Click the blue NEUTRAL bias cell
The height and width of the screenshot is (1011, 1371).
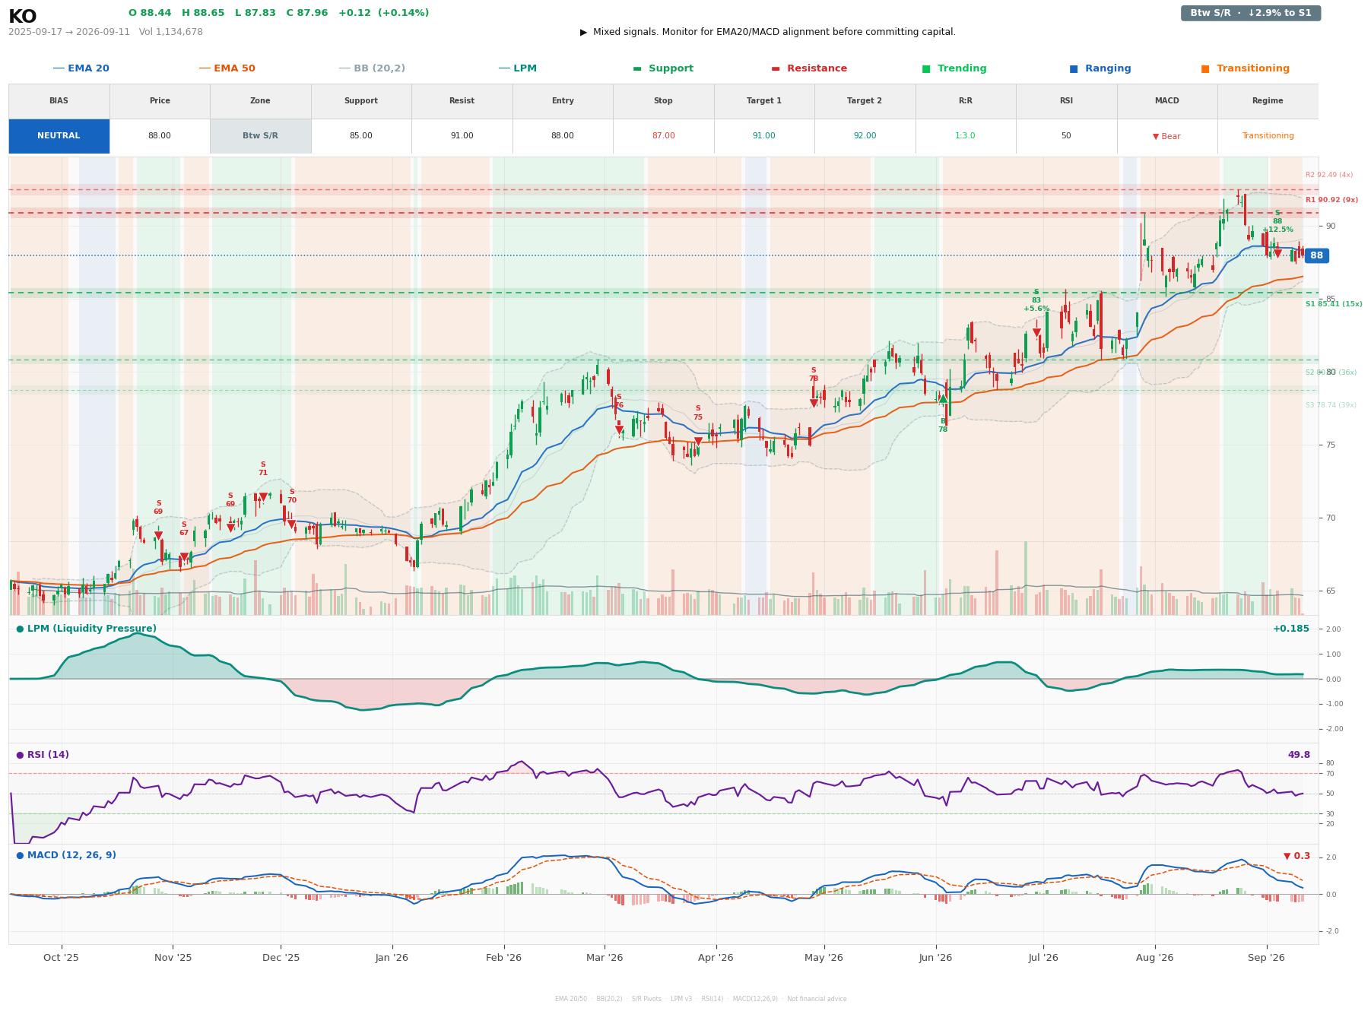coord(59,136)
